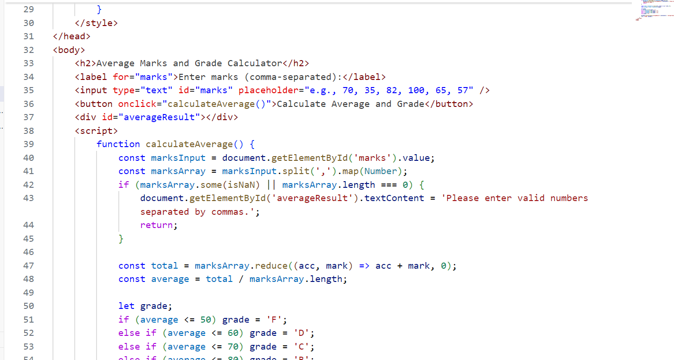Image resolution: width=674 pixels, height=360 pixels.
Task: Click the "function" keyword on line 39
Action: click(118, 144)
